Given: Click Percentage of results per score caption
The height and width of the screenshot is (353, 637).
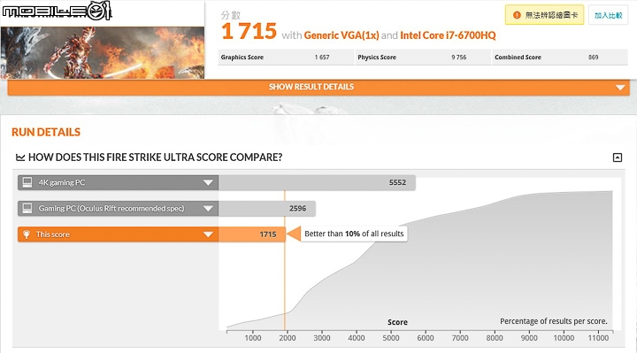Looking at the screenshot, I should (554, 321).
